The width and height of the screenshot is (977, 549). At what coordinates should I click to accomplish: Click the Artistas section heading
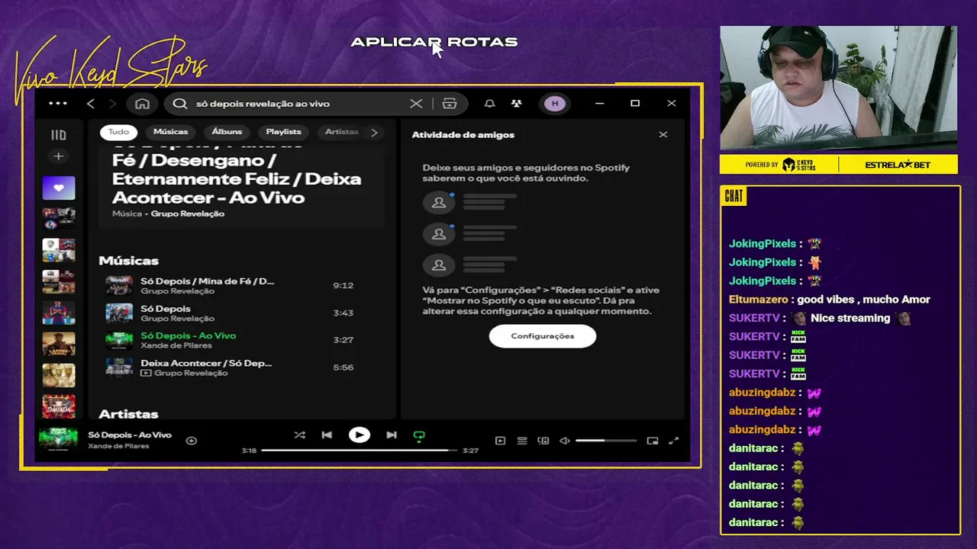click(128, 414)
